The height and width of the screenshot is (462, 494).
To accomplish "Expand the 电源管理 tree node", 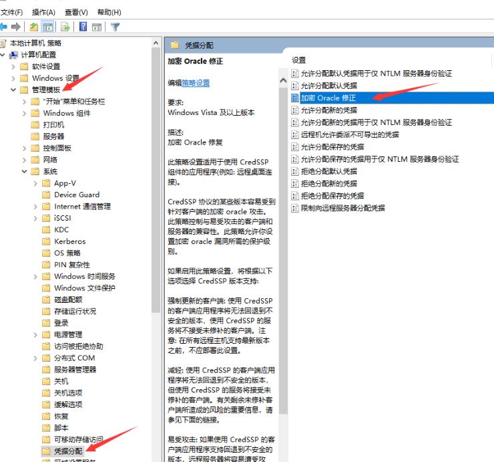I will coord(35,335).
